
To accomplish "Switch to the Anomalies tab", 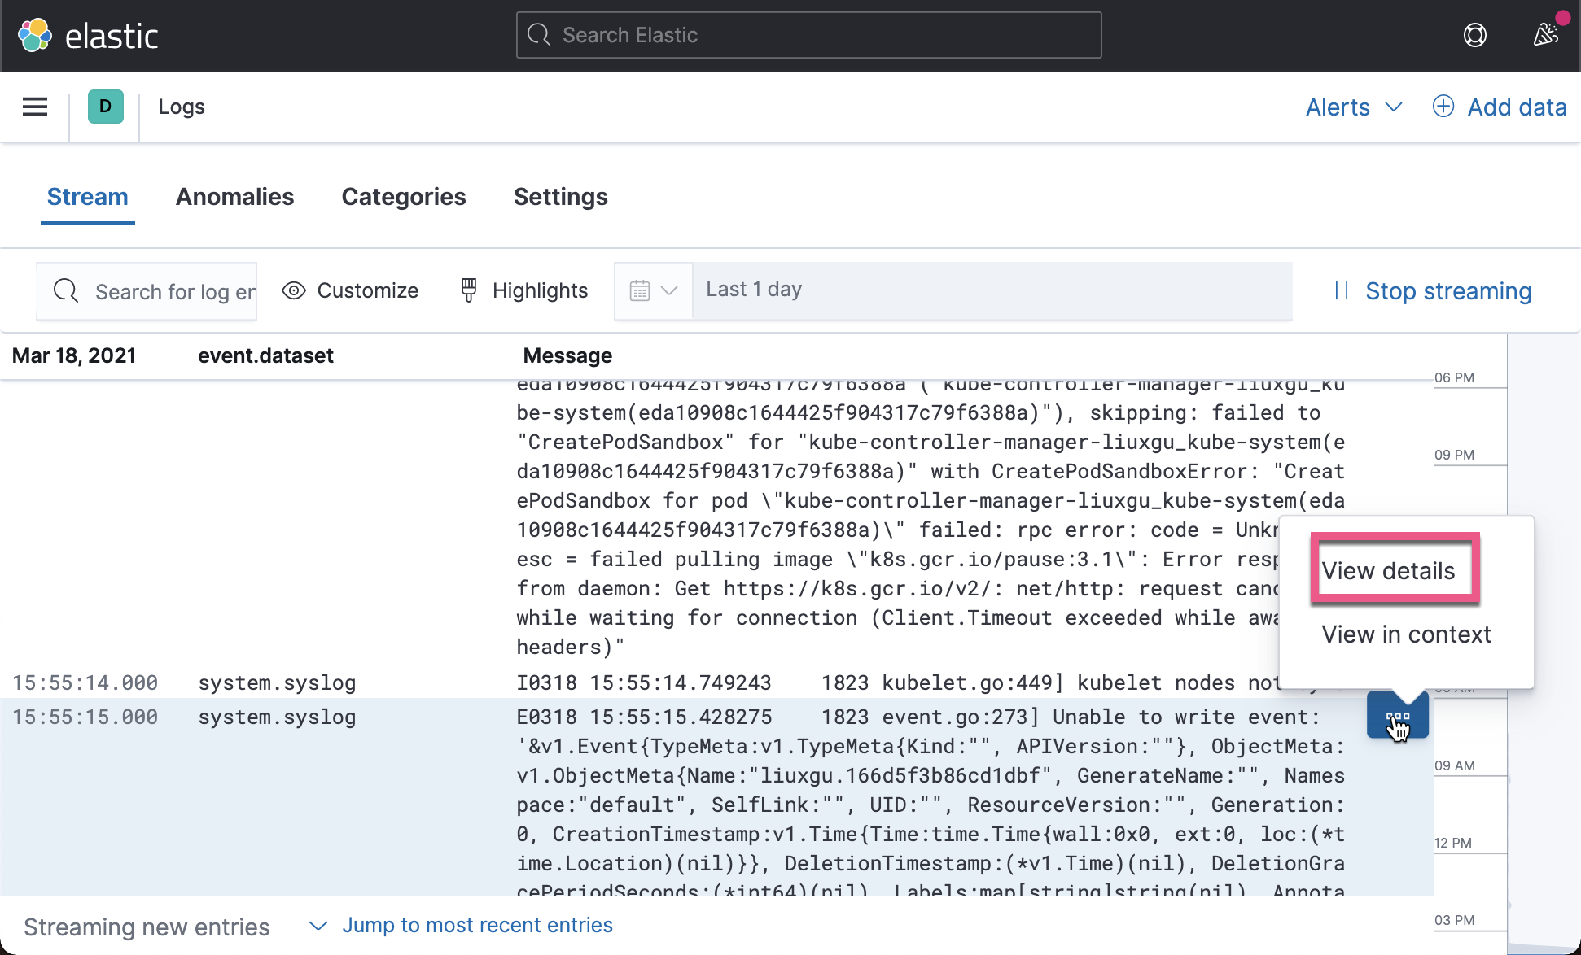I will point(234,196).
